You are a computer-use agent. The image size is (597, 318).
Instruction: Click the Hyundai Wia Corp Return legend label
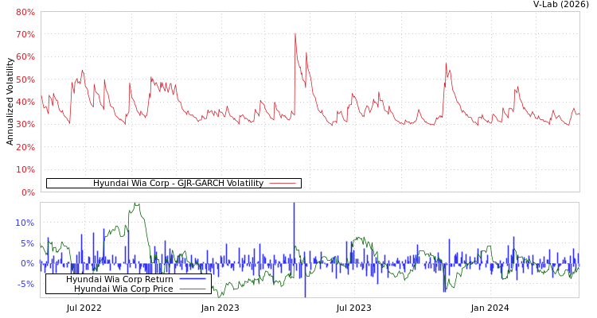tap(119, 279)
